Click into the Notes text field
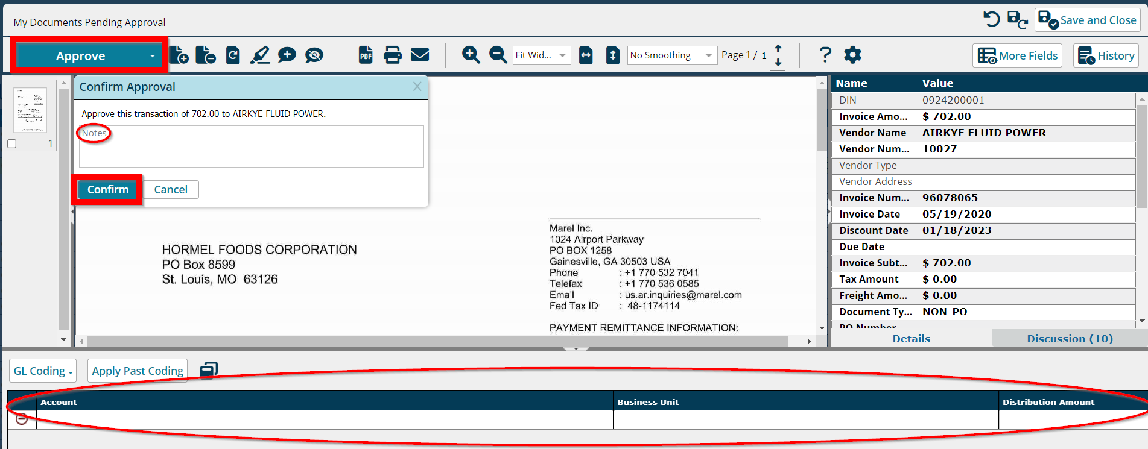Viewport: 1148px width, 449px height. pos(251,147)
